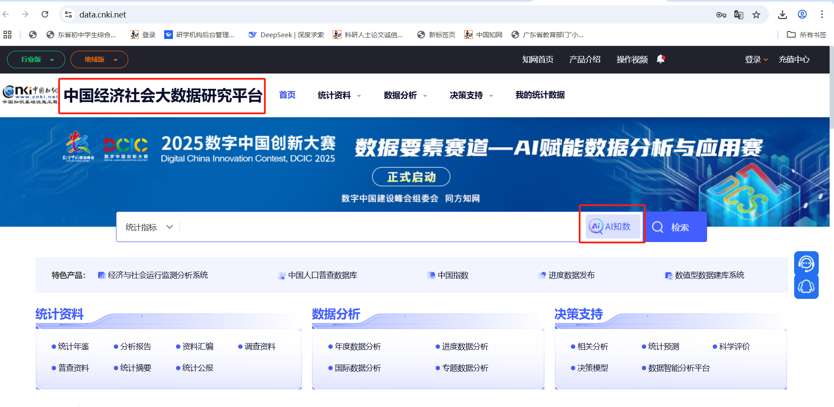Expand the 地域版 dropdown
The width and height of the screenshot is (834, 407).
[x=99, y=60]
